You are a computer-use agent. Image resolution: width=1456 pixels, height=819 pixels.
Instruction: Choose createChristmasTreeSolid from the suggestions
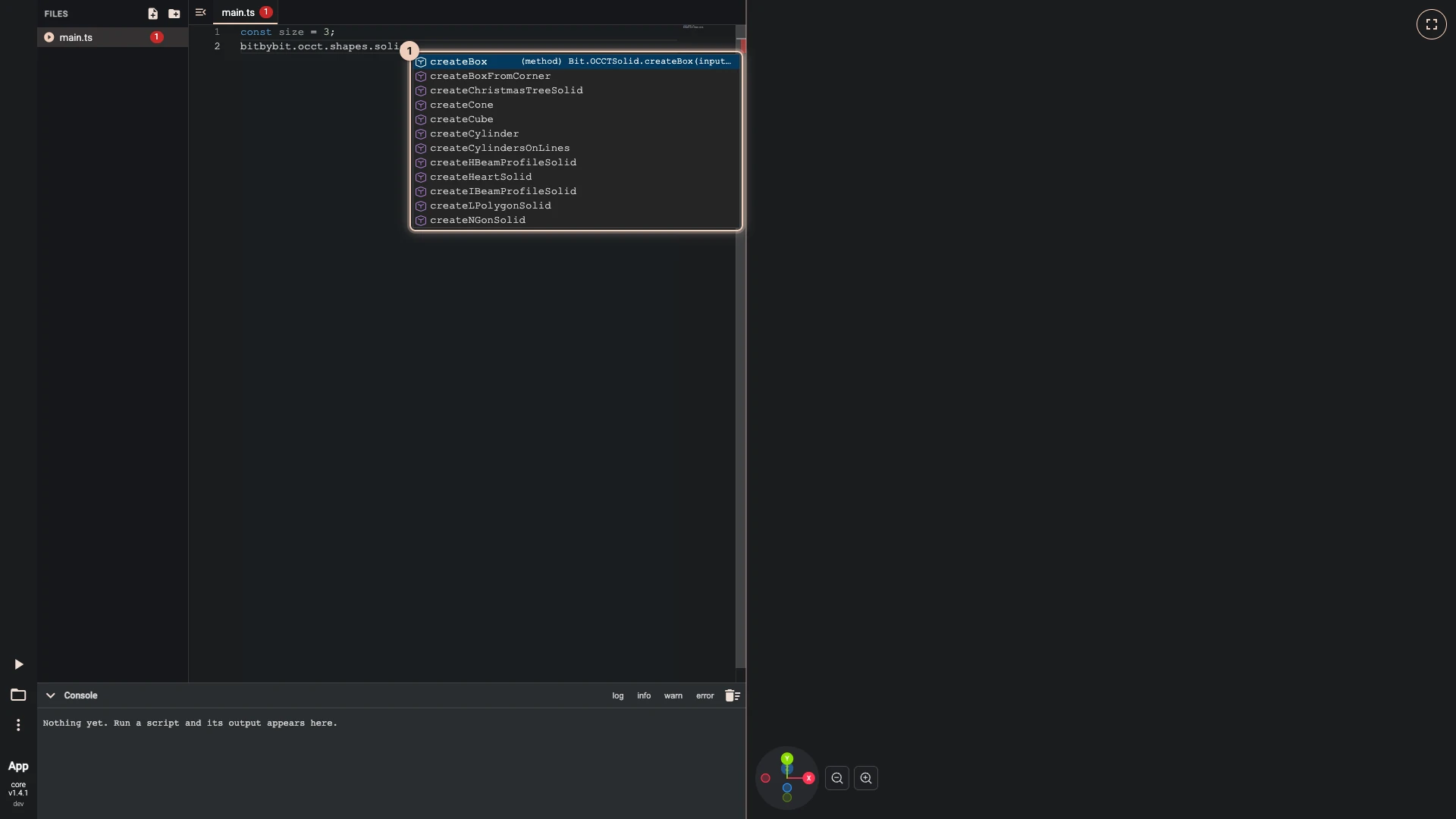(576, 90)
